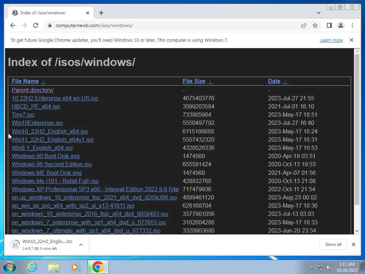Open the network status tray icon

320,268
